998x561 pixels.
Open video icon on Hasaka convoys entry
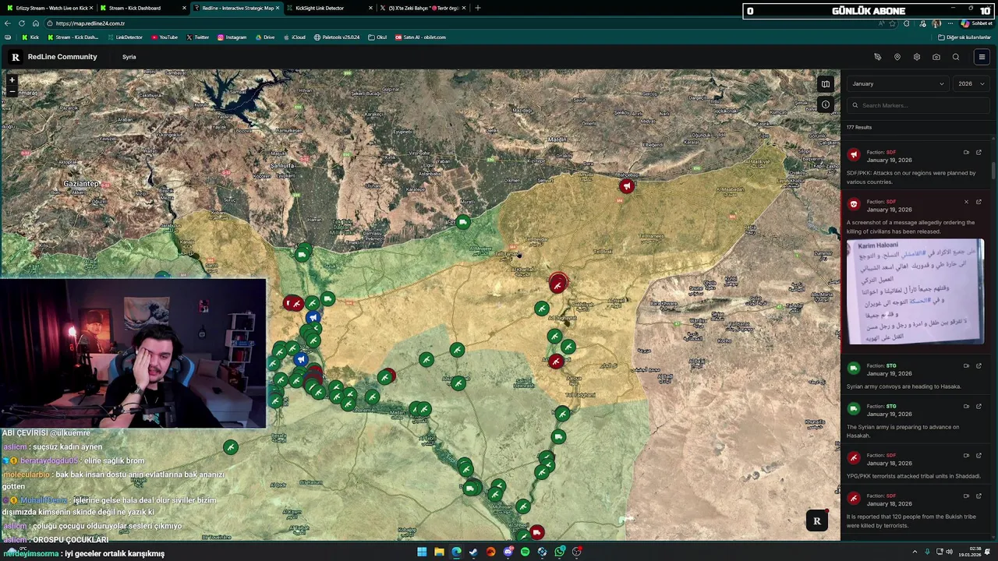click(966, 365)
